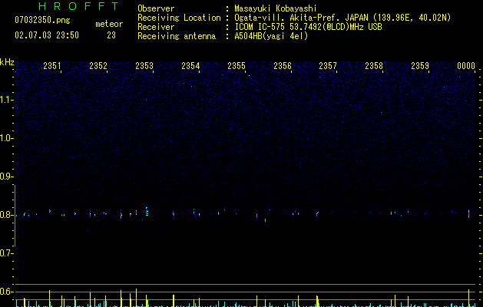Click the A504HB(yagi 4el) antenna value

[271, 36]
